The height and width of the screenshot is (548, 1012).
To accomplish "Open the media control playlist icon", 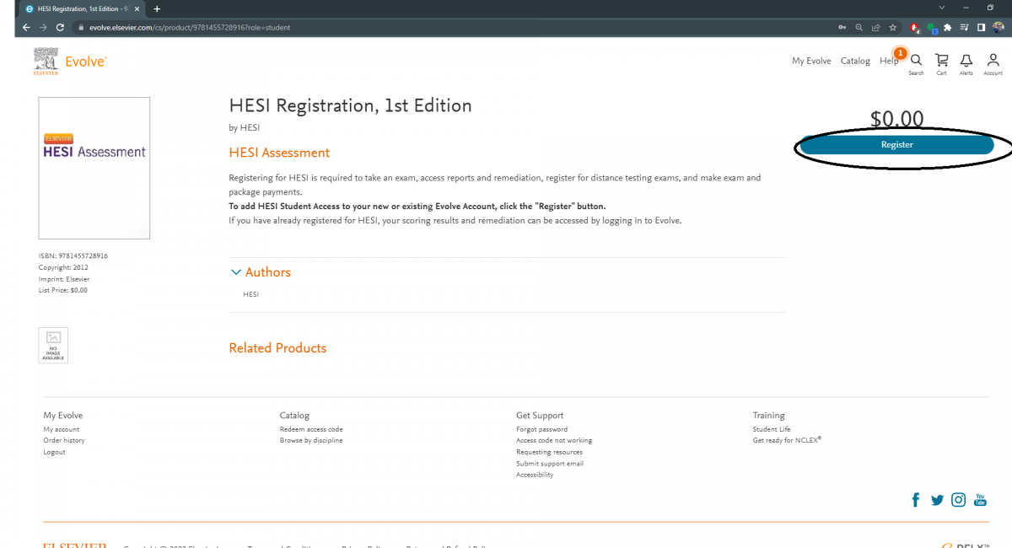I will click(965, 27).
